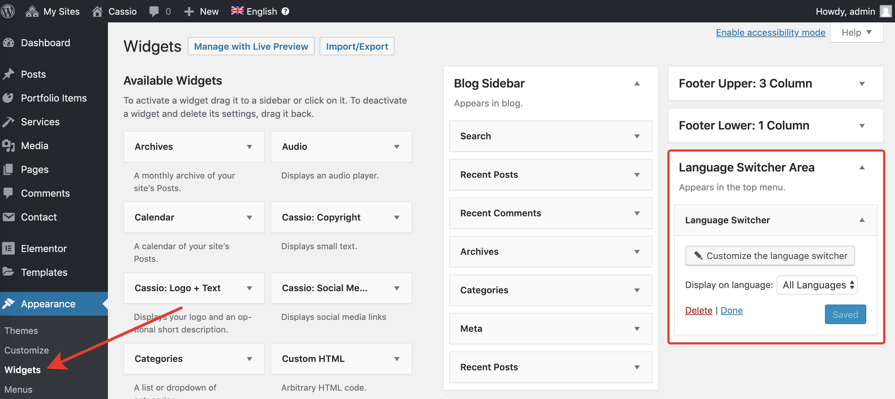Viewport: 895px width, 399px height.
Task: Open the All Languages dropdown
Action: [817, 285]
